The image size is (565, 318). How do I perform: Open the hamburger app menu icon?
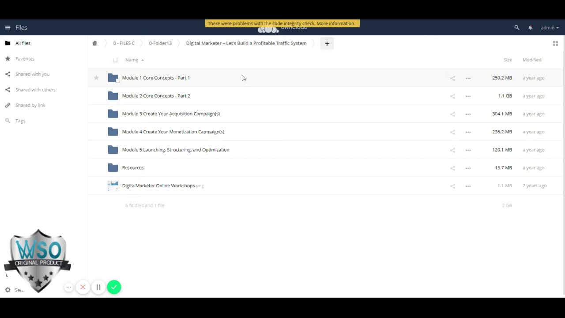(x=8, y=27)
